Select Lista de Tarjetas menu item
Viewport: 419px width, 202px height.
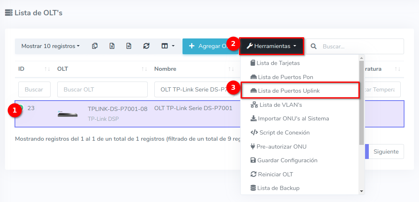(278, 63)
